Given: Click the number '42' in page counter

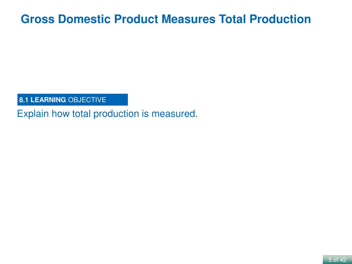Looking at the screenshot, I should coord(343,260).
